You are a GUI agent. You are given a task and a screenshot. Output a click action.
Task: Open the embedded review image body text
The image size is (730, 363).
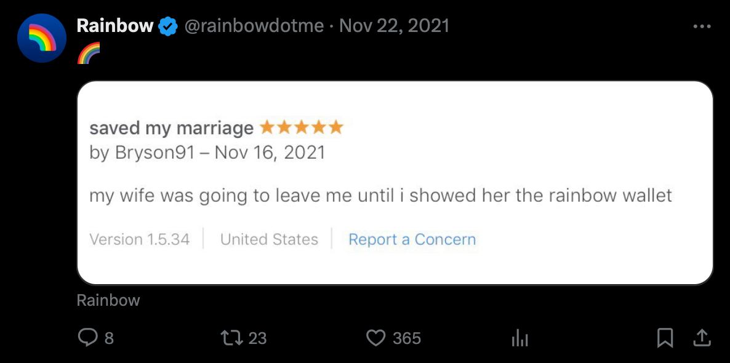click(x=380, y=196)
